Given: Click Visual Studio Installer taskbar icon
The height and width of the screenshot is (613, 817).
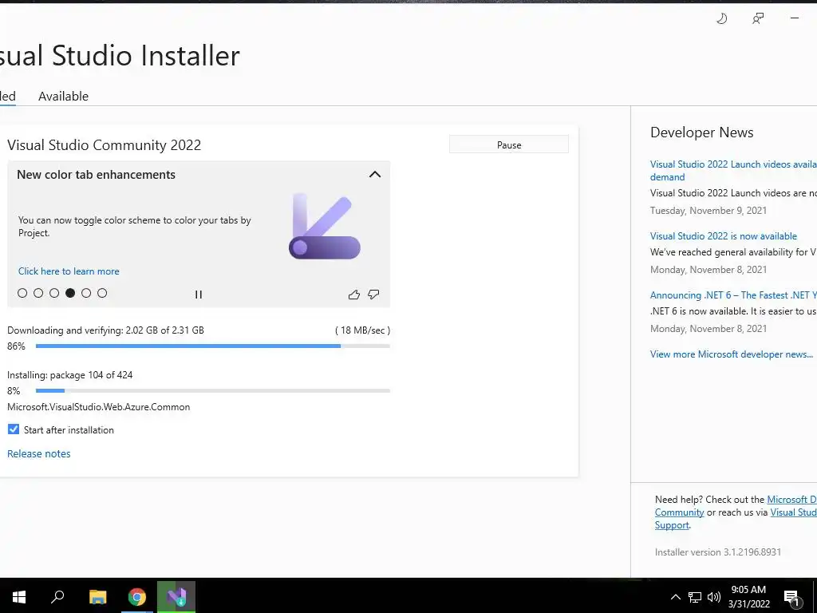Looking at the screenshot, I should [176, 597].
